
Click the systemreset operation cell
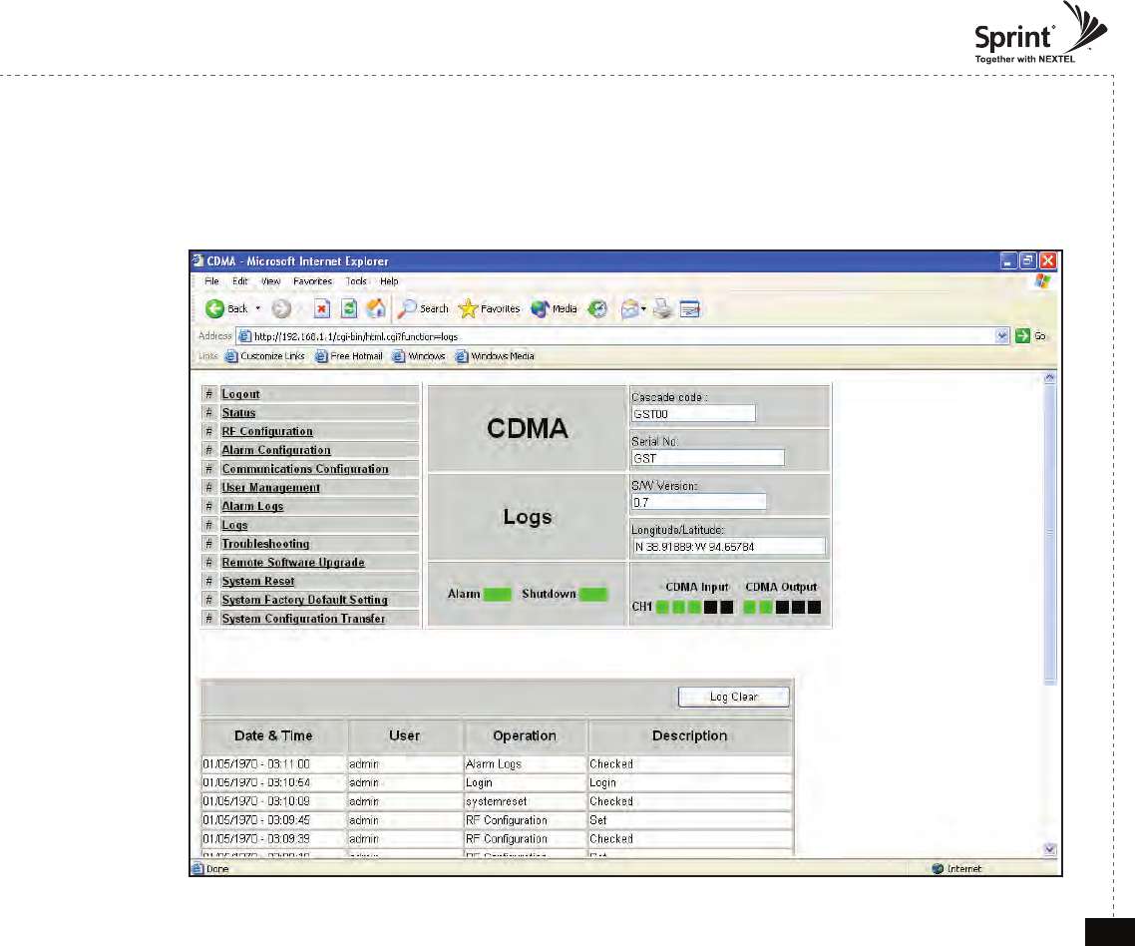pyautogui.click(x=525, y=802)
